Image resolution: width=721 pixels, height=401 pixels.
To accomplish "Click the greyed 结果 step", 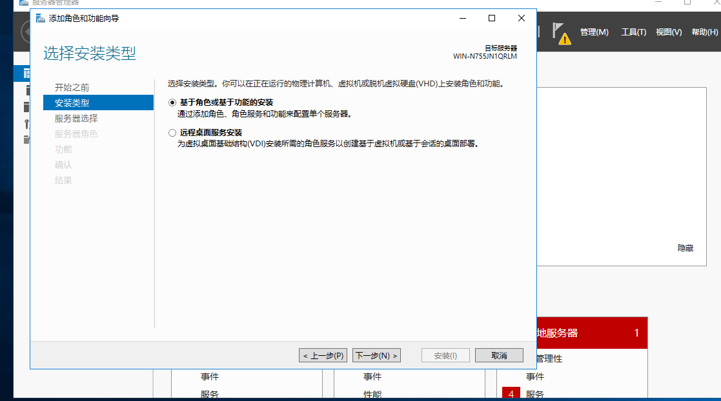I will [x=63, y=181].
